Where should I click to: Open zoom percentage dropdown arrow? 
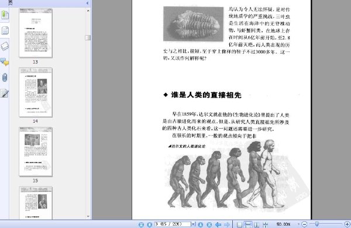[x=298, y=224]
